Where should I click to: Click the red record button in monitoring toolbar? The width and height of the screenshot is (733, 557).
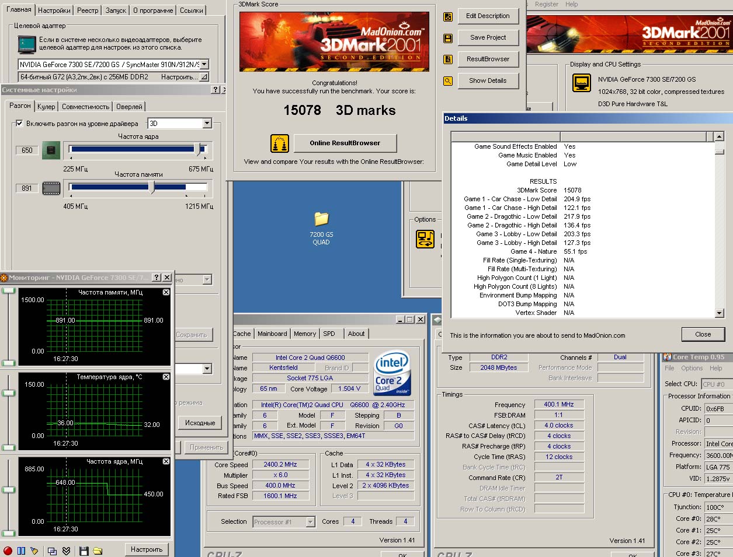[8, 551]
